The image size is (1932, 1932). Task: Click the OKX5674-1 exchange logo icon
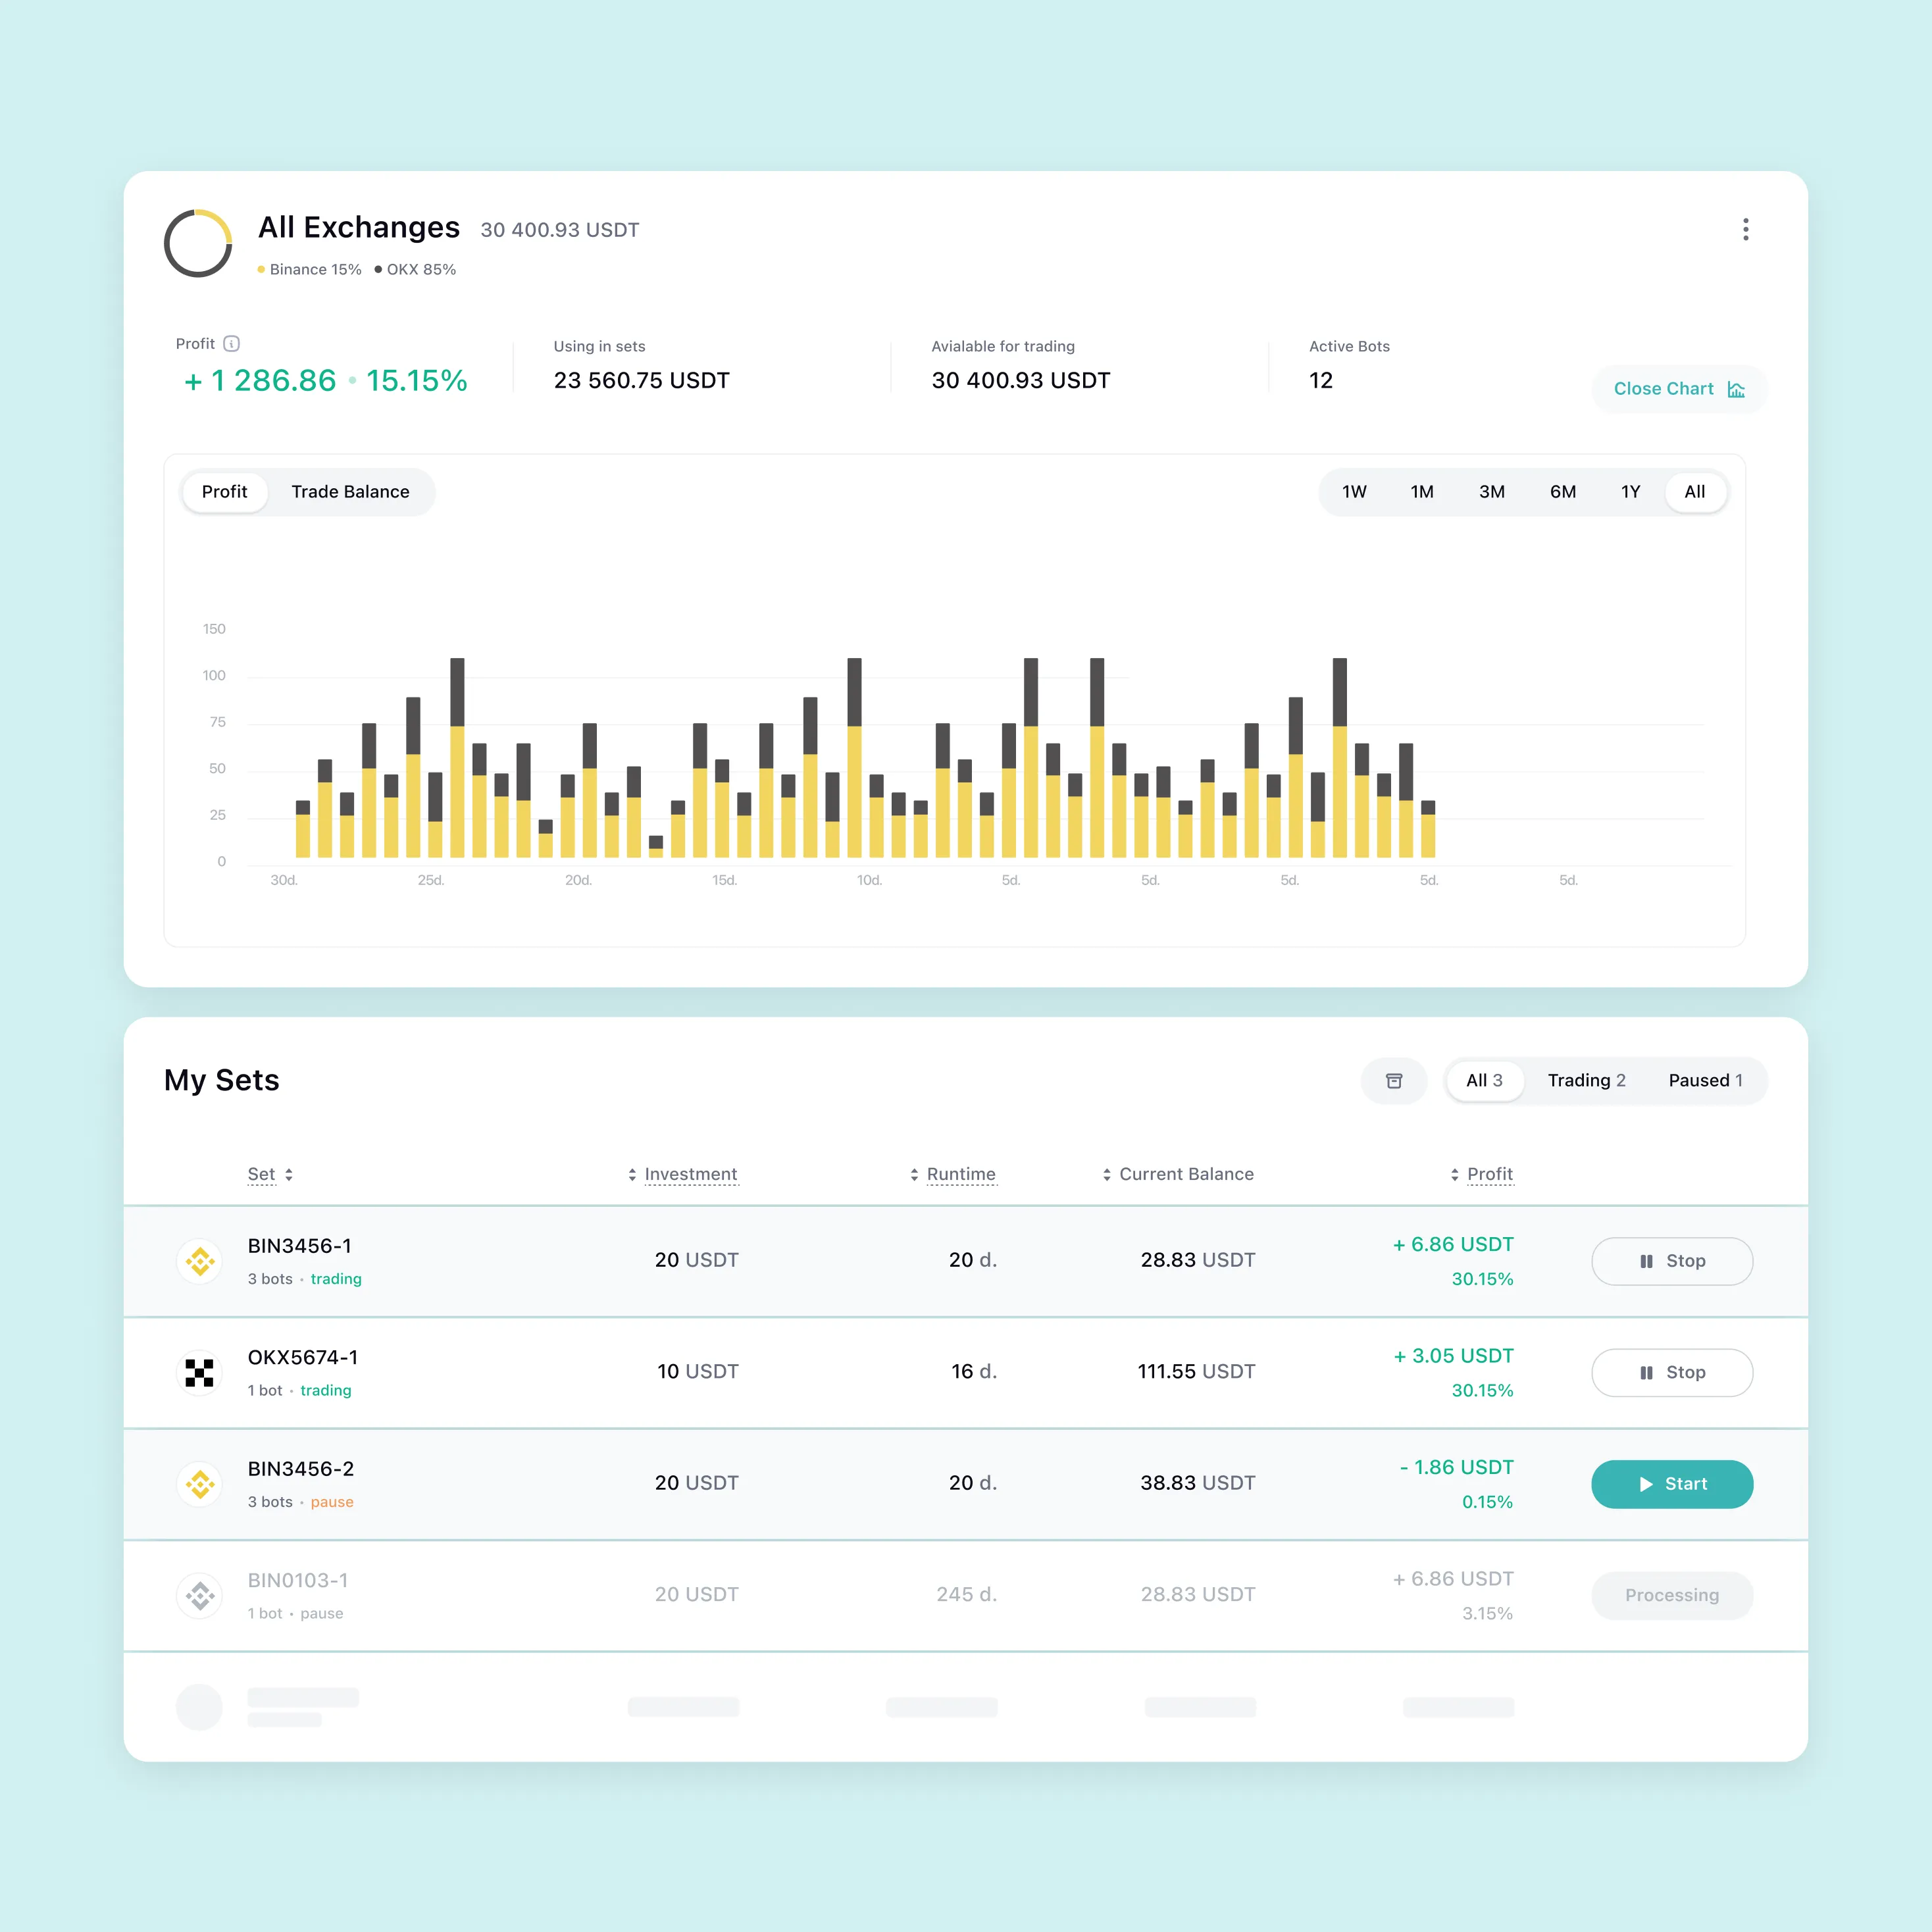200,1372
